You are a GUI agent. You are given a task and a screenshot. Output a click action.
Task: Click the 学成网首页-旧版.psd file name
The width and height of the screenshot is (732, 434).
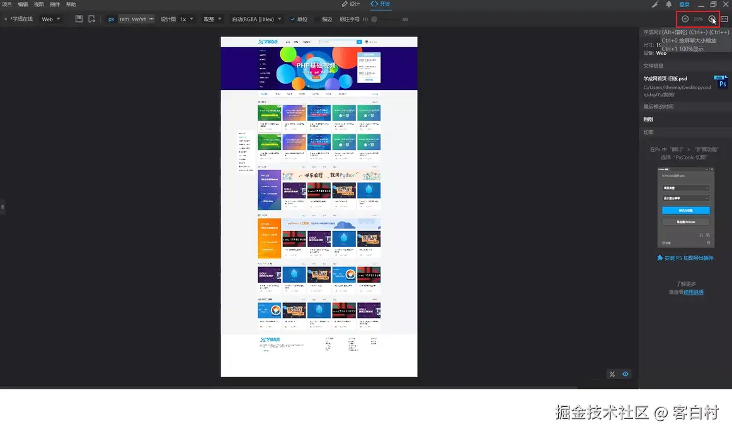(665, 78)
